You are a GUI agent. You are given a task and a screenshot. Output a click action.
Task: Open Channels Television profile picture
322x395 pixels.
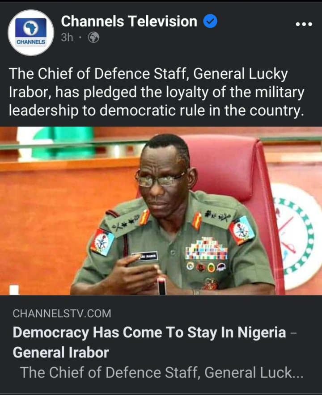(x=31, y=33)
